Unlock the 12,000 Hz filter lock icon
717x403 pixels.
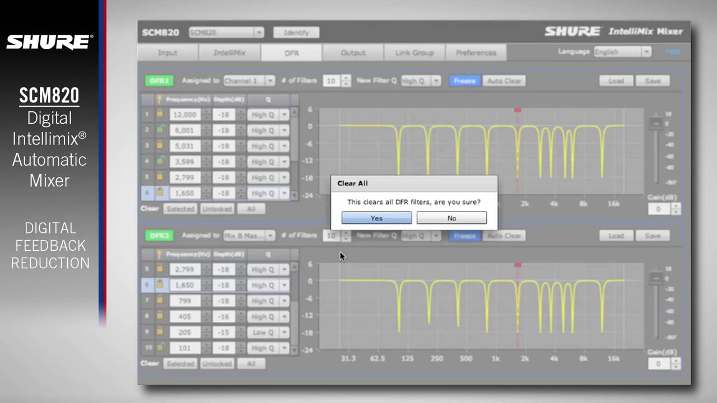[x=160, y=114]
